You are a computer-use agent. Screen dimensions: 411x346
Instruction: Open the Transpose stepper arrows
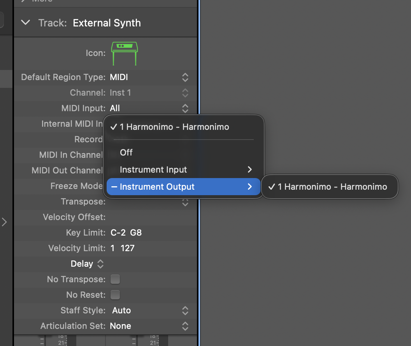pyautogui.click(x=185, y=202)
